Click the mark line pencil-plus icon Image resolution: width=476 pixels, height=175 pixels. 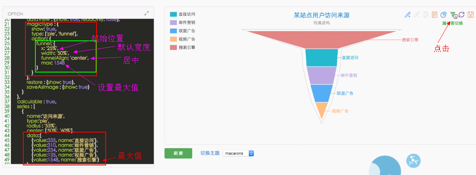[x=408, y=15]
